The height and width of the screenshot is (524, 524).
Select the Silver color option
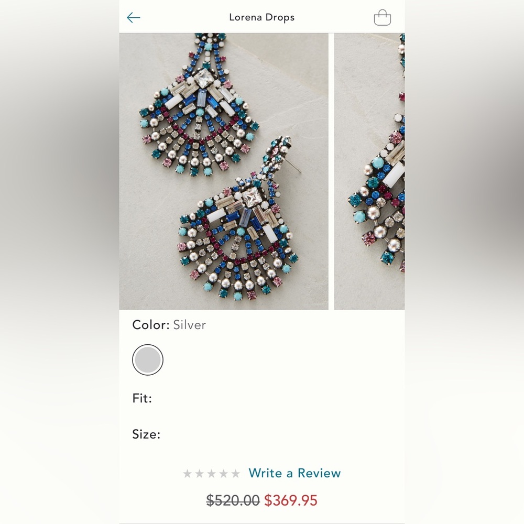point(148,359)
